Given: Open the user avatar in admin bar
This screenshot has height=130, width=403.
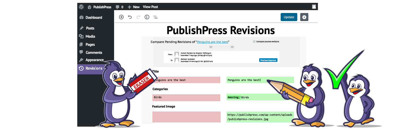Looking at the screenshot, I should [314, 7].
